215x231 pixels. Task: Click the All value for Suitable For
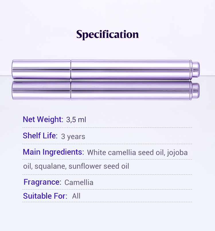(x=76, y=196)
